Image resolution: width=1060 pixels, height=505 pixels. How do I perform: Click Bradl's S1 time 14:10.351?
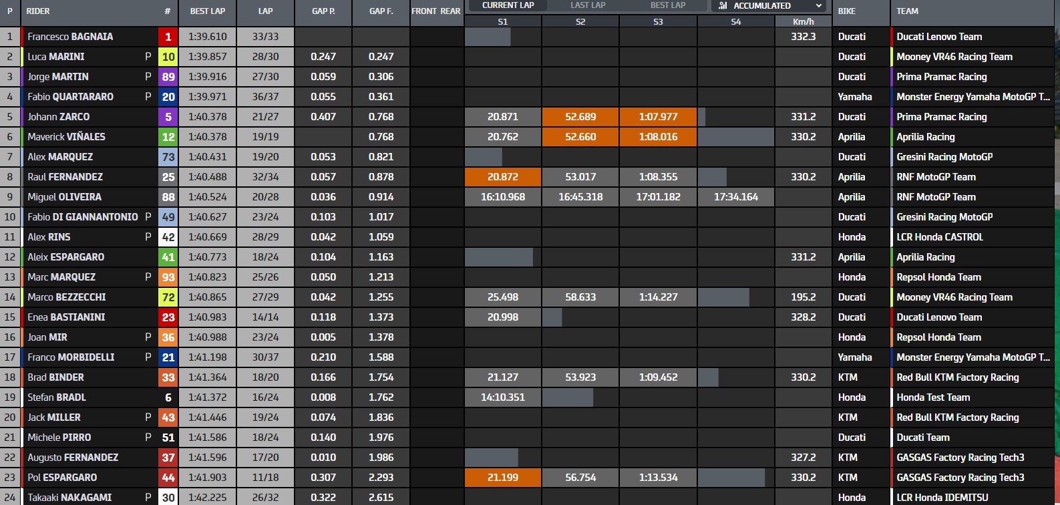[x=503, y=397]
